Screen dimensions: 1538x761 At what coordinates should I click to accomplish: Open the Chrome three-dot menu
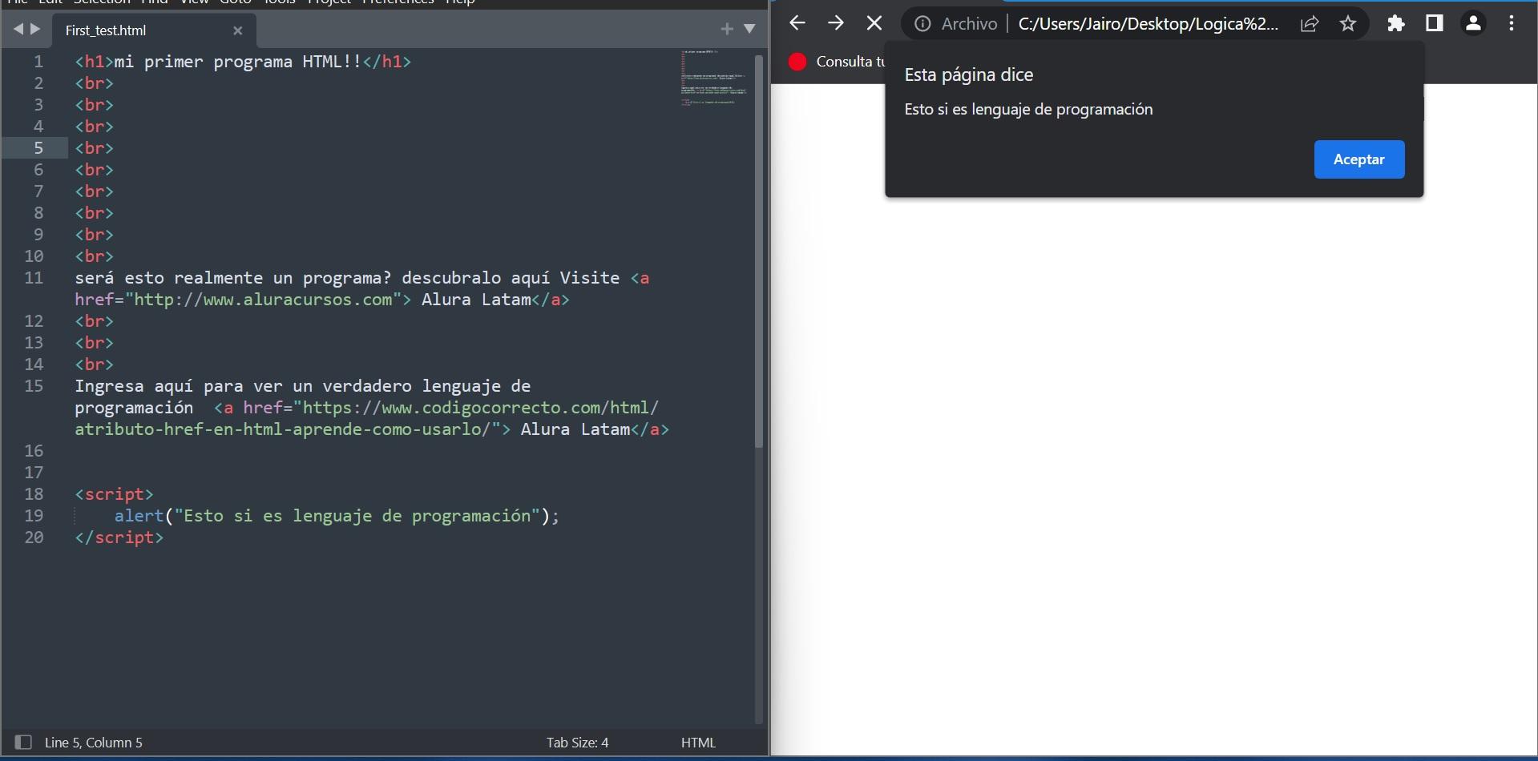(x=1511, y=23)
